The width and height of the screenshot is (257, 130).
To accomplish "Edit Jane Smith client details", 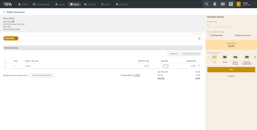I will 13,21.
